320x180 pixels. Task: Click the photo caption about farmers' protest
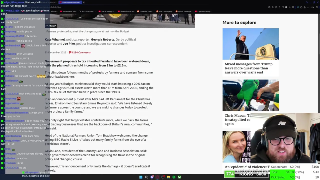click(x=87, y=31)
